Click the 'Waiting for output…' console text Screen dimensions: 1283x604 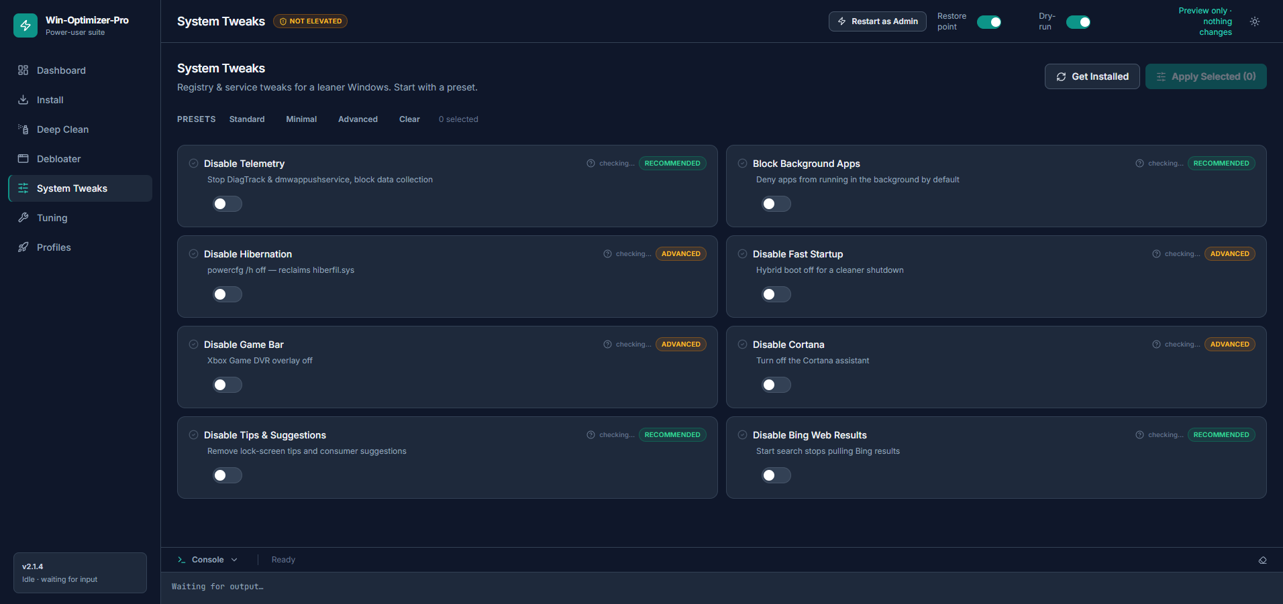(217, 587)
